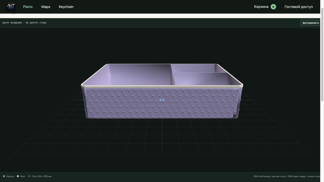324x182 pixels.
Task: Click the Стол 256 × 256 мм label
Action: pyautogui.click(x=41, y=176)
